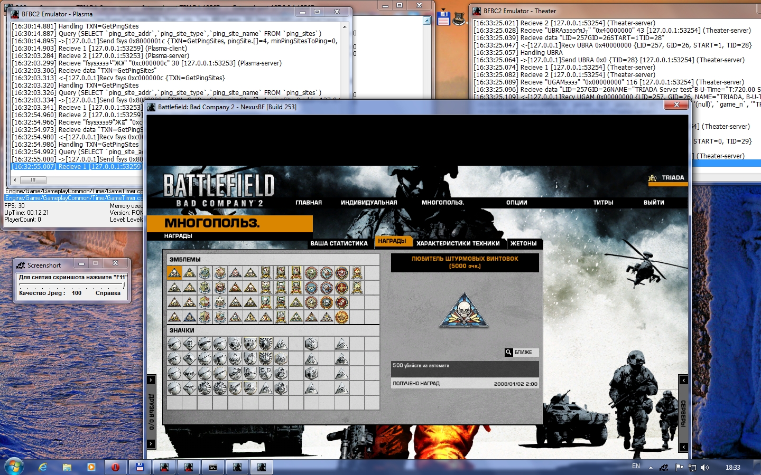This screenshot has width=761, height=475.
Task: Open the СЕРВЕРЫ servers panel label
Action: 683,413
